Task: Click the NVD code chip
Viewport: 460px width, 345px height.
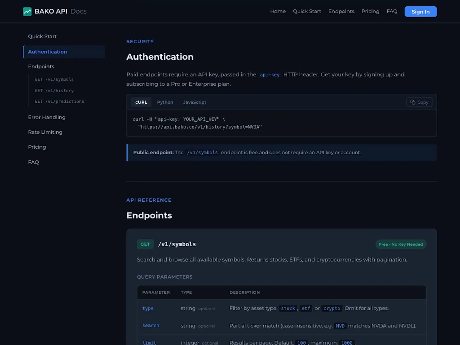Action: [340, 326]
